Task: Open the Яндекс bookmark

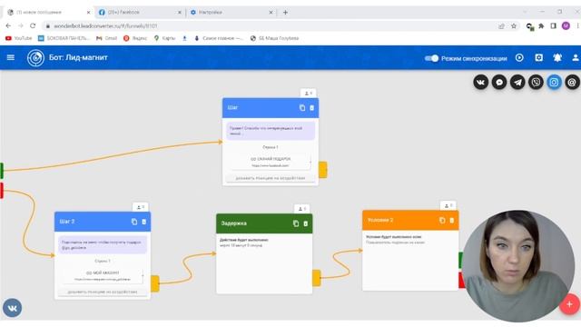Action: coord(135,38)
